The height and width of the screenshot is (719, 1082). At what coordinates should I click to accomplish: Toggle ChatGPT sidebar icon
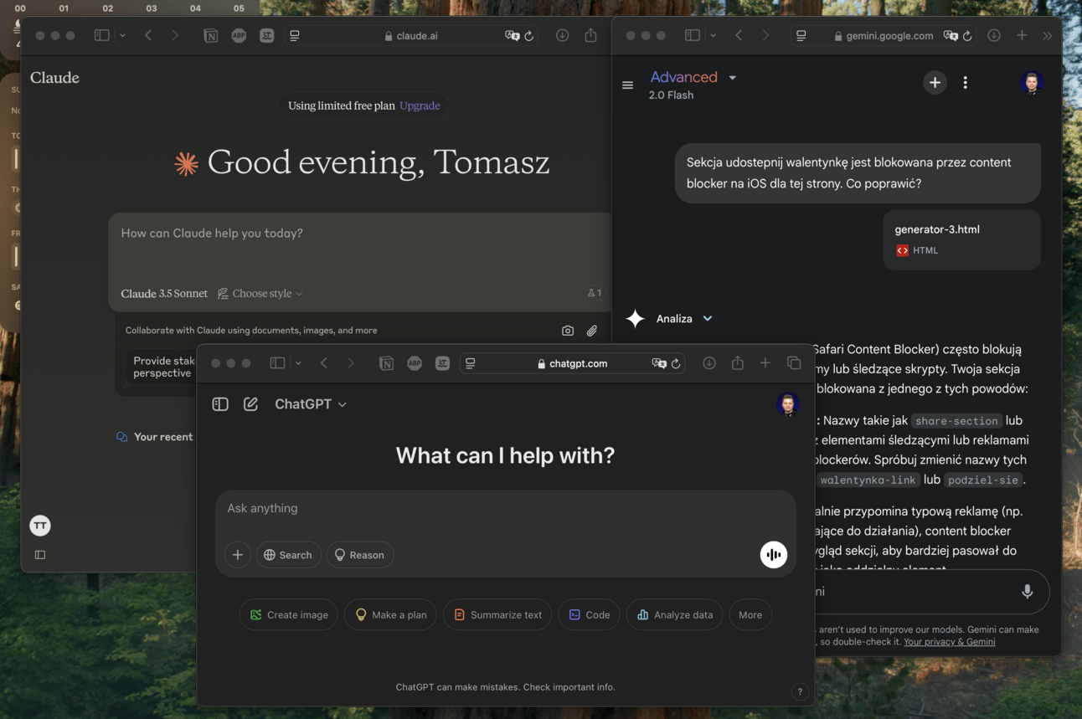[x=220, y=404]
